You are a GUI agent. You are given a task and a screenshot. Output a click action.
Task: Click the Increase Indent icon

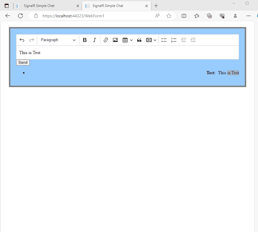[x=193, y=40]
